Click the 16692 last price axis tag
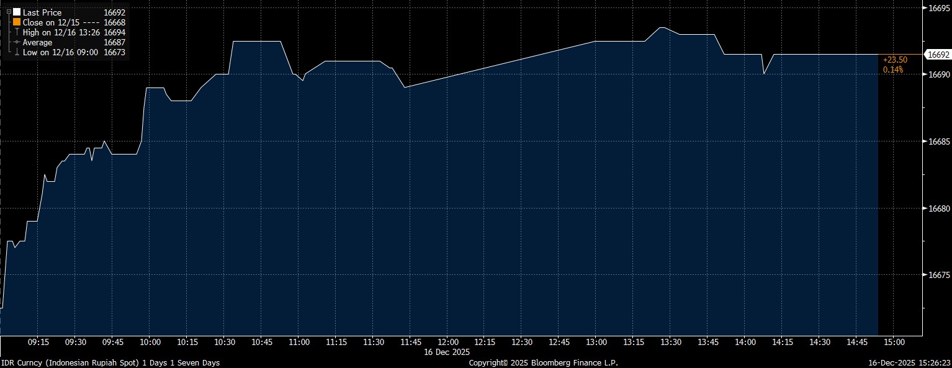The image size is (952, 368). [x=937, y=55]
